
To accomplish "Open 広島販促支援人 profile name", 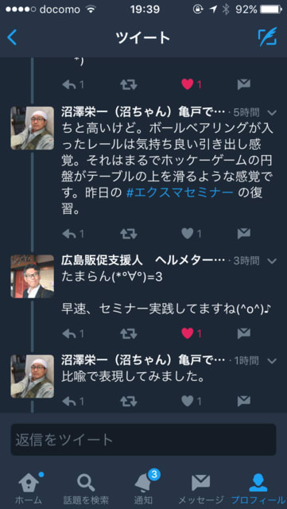I will [x=102, y=260].
